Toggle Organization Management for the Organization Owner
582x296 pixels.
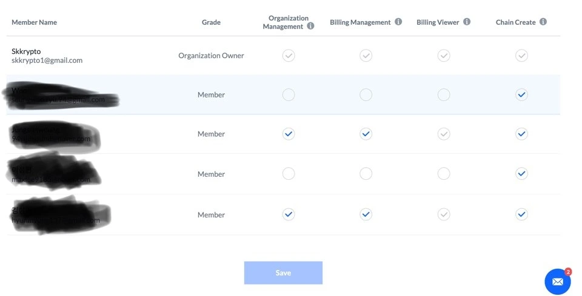(289, 56)
